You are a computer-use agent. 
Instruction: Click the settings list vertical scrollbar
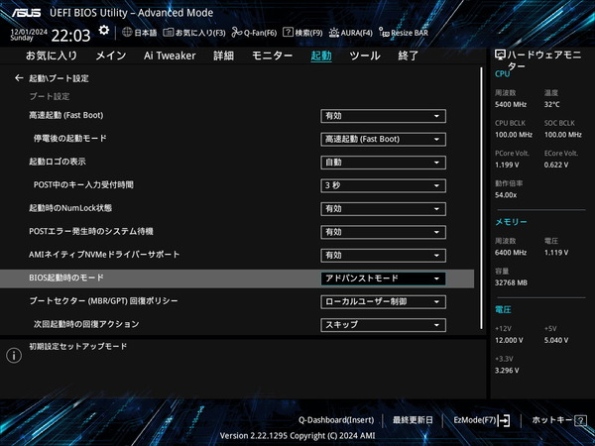click(x=482, y=199)
